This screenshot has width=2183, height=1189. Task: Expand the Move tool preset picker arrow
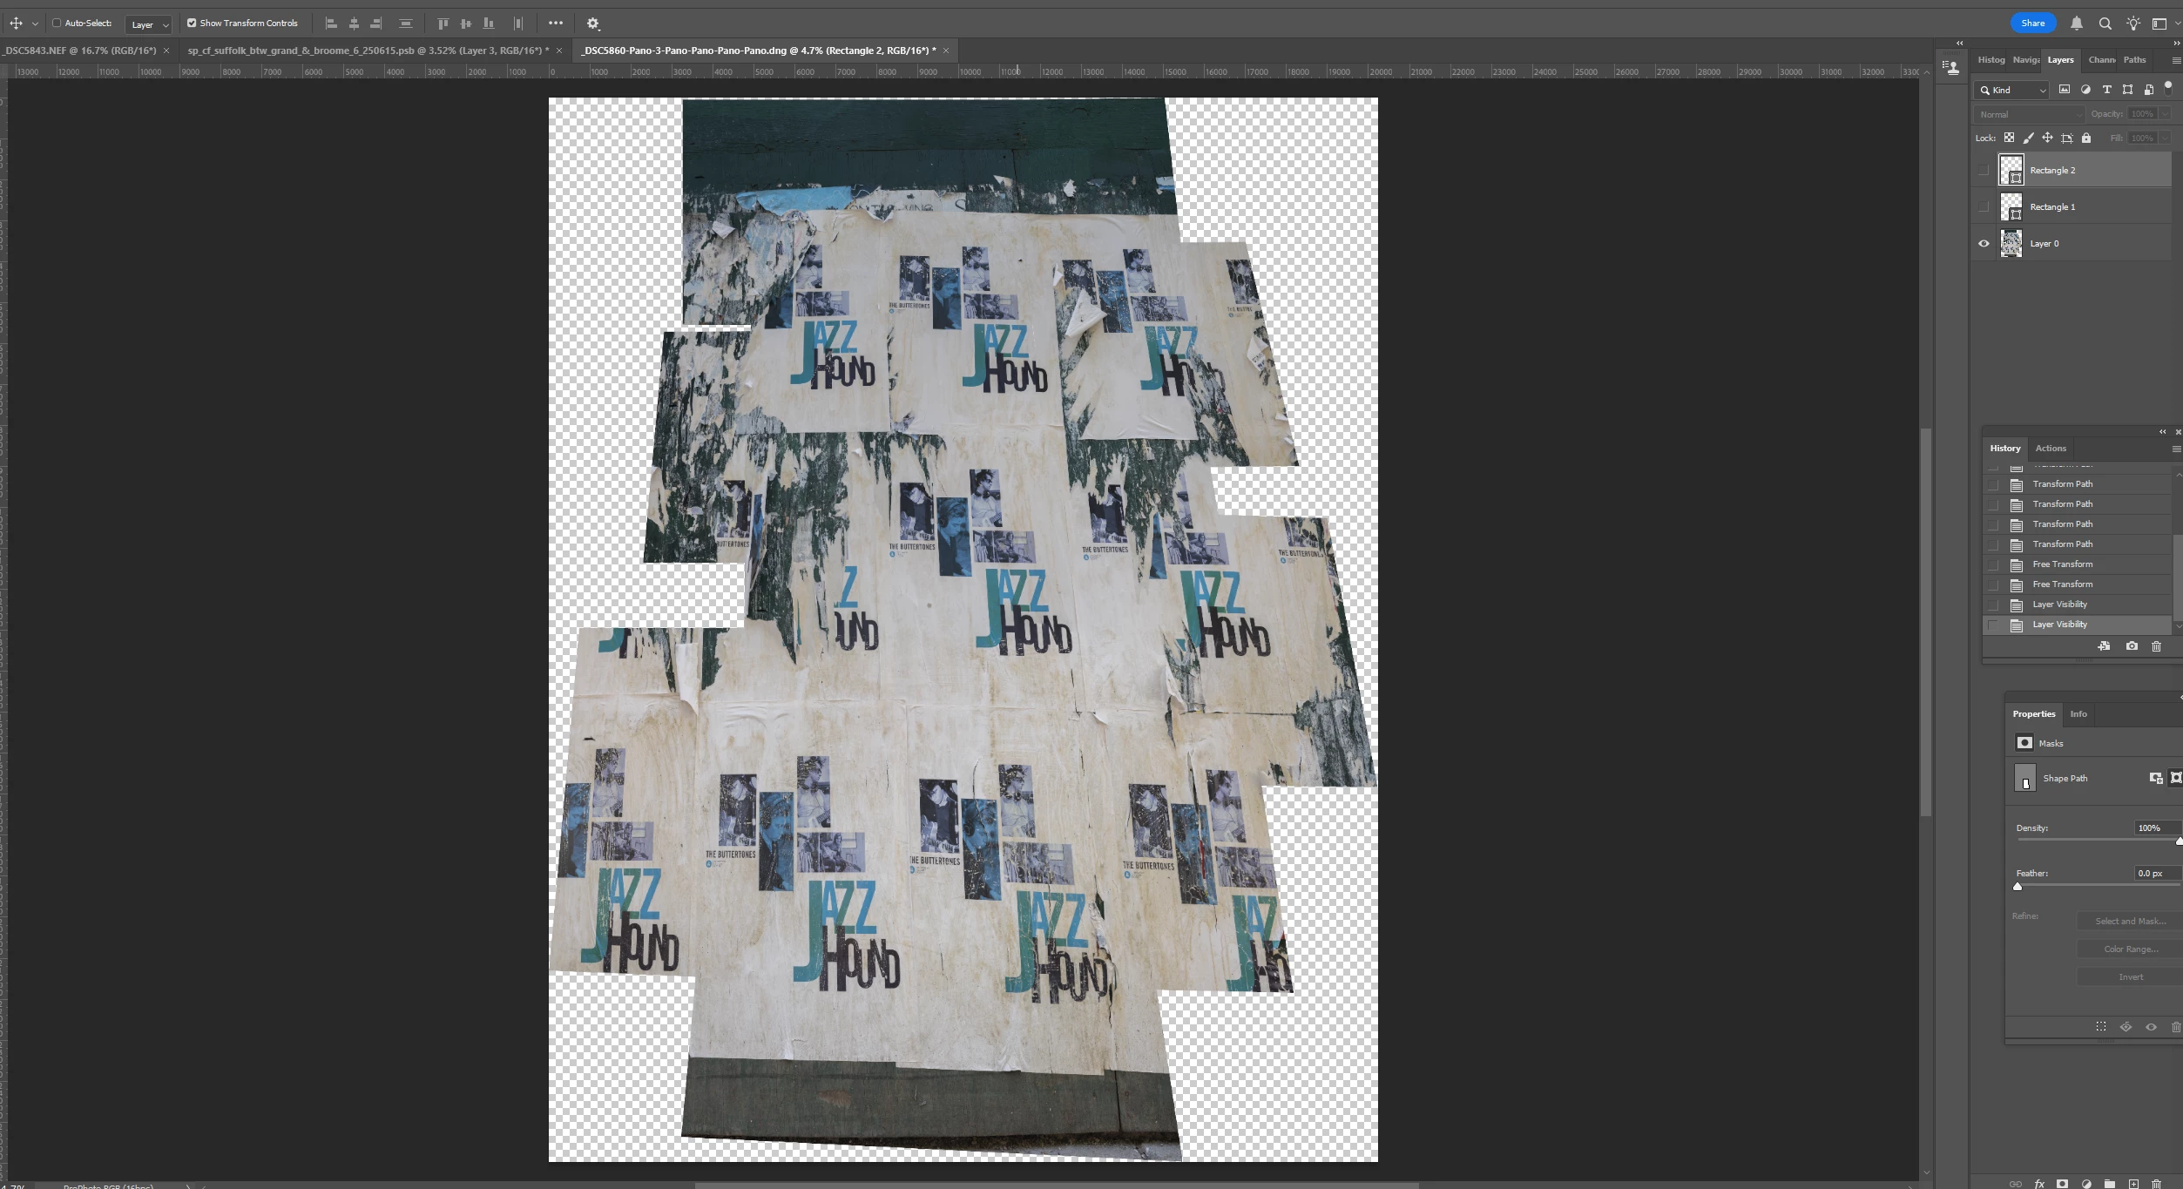pos(35,24)
